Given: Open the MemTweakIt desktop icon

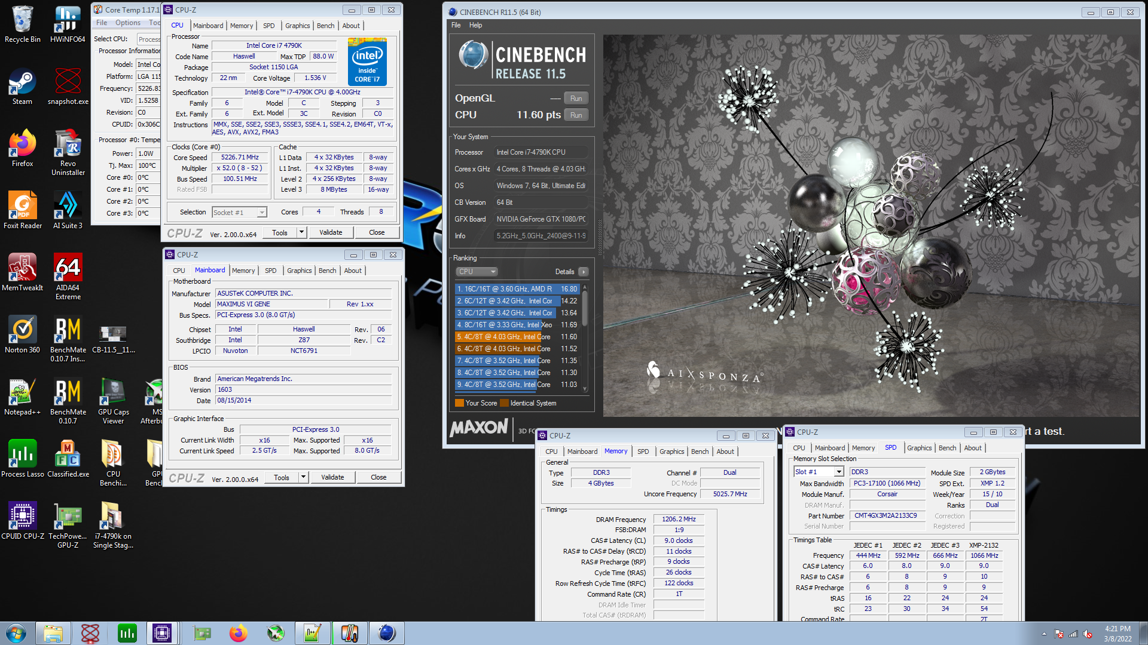Looking at the screenshot, I should [x=22, y=272].
